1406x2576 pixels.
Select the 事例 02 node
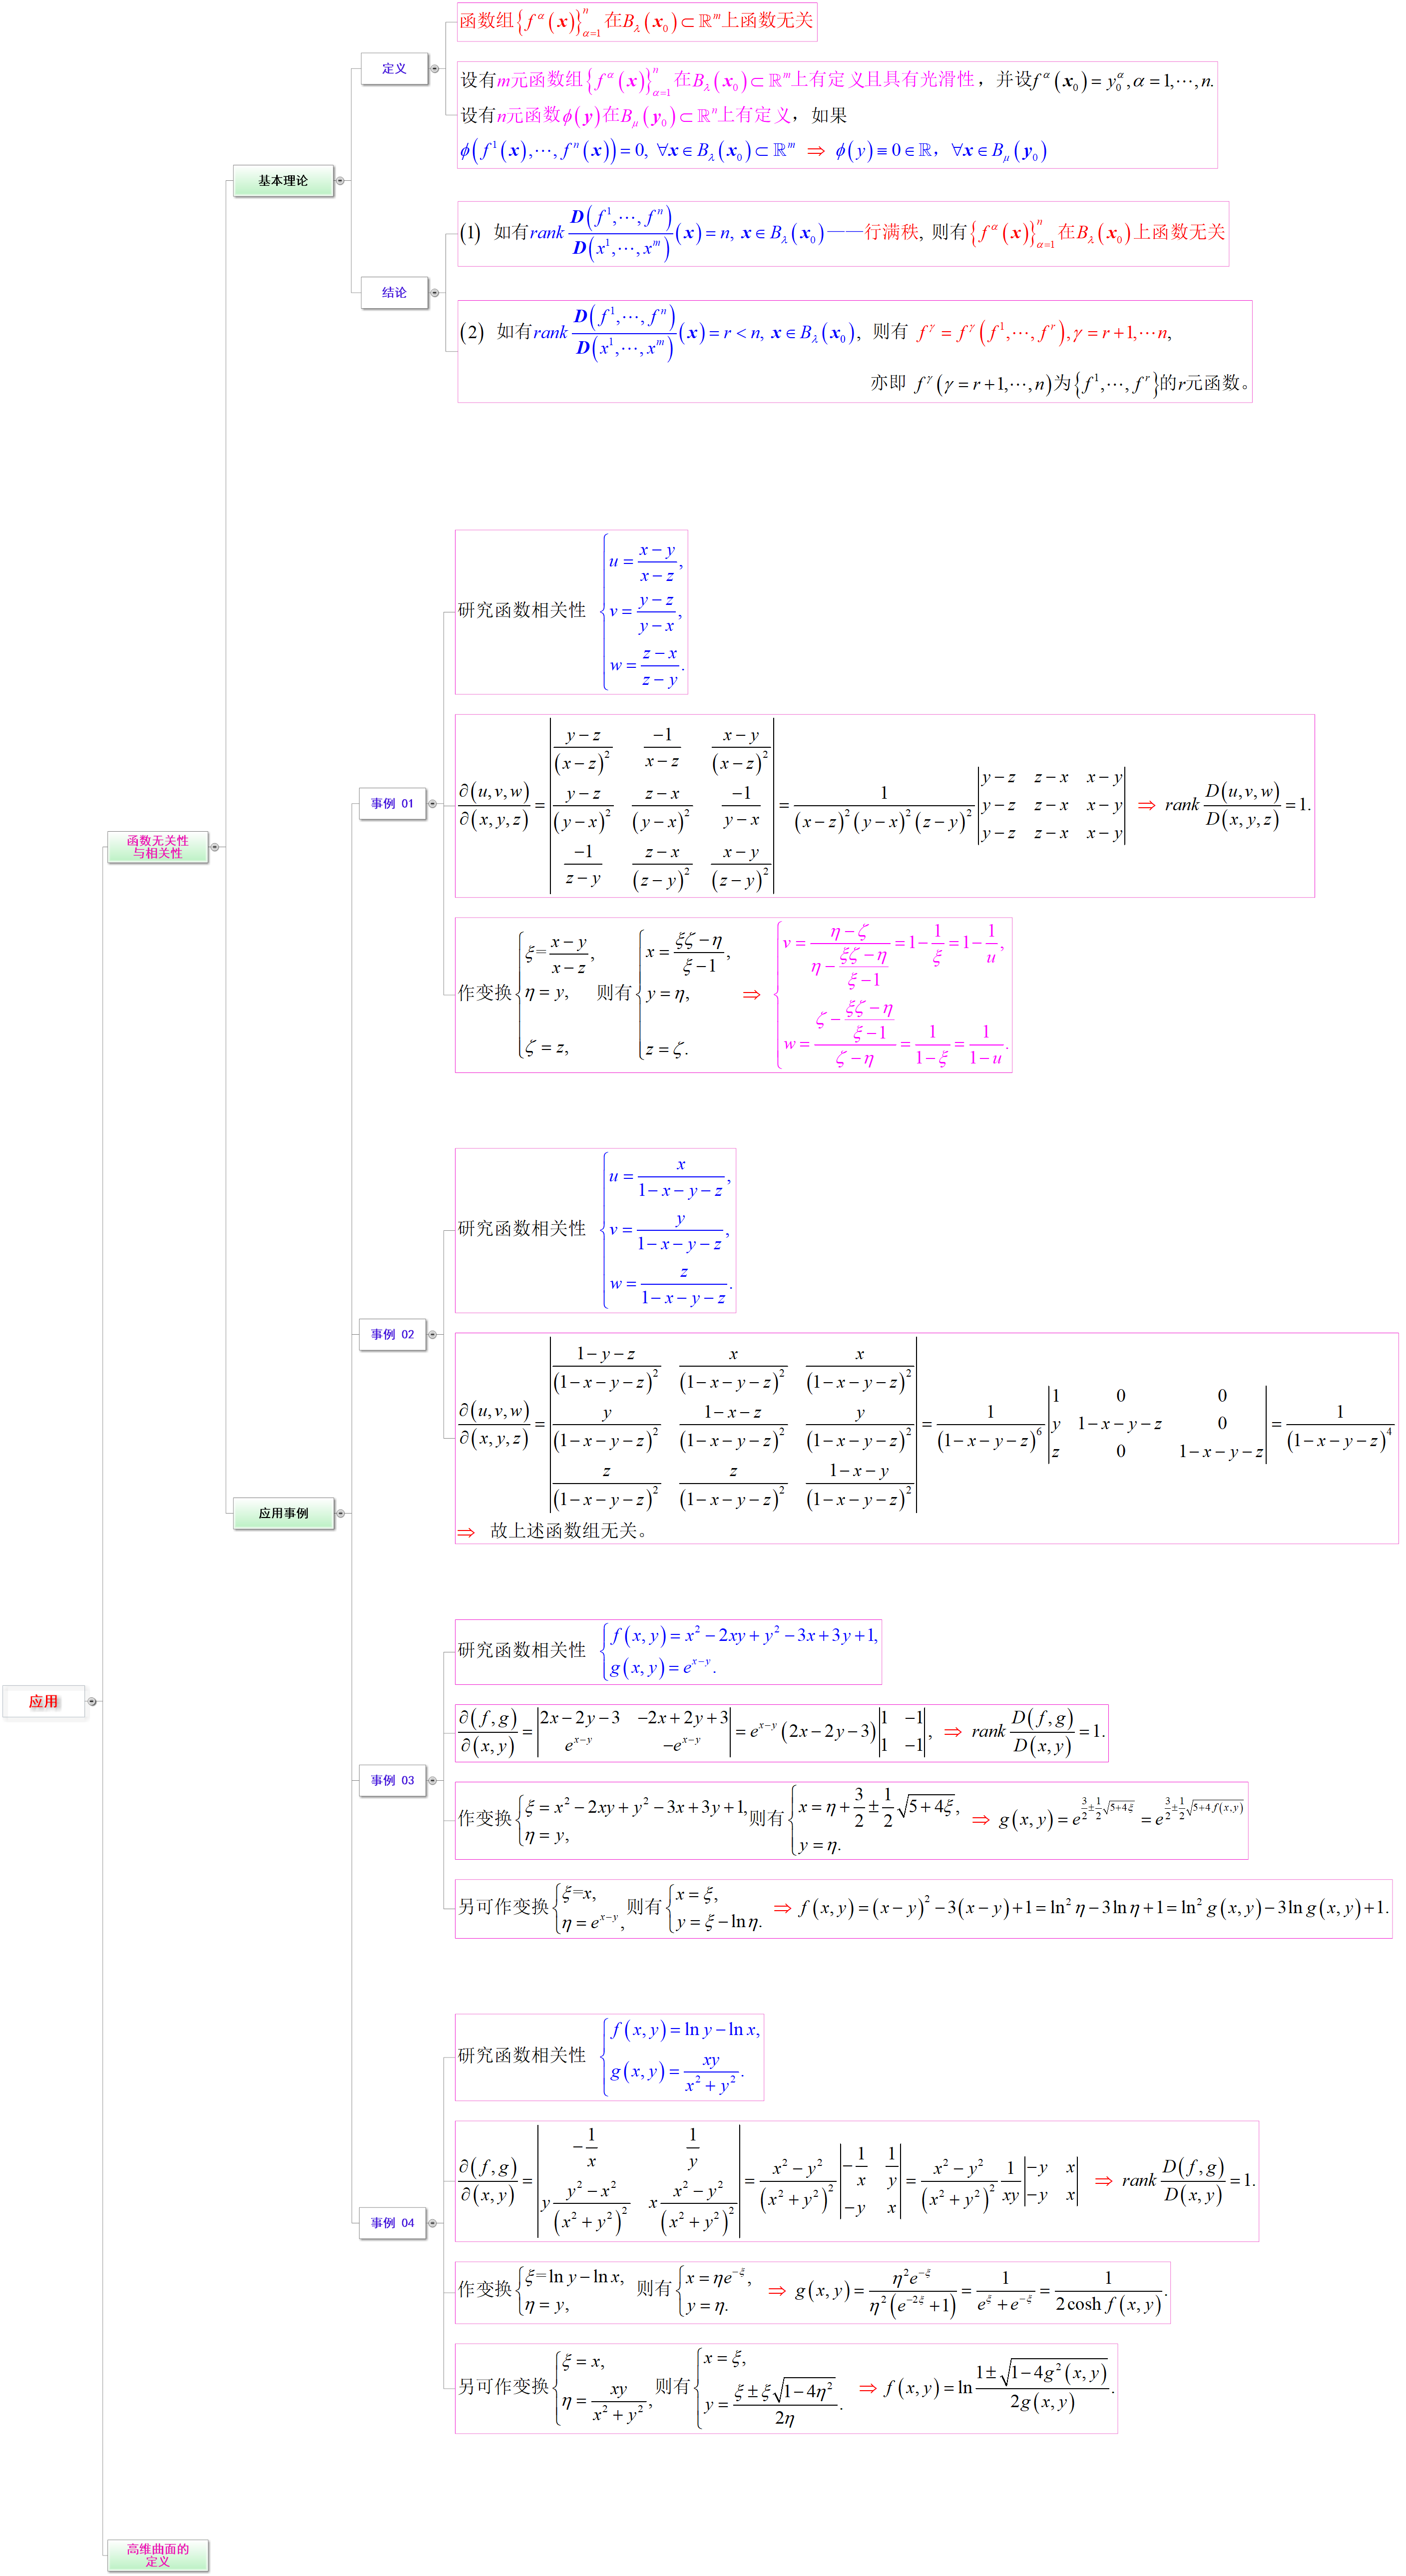[x=392, y=1334]
